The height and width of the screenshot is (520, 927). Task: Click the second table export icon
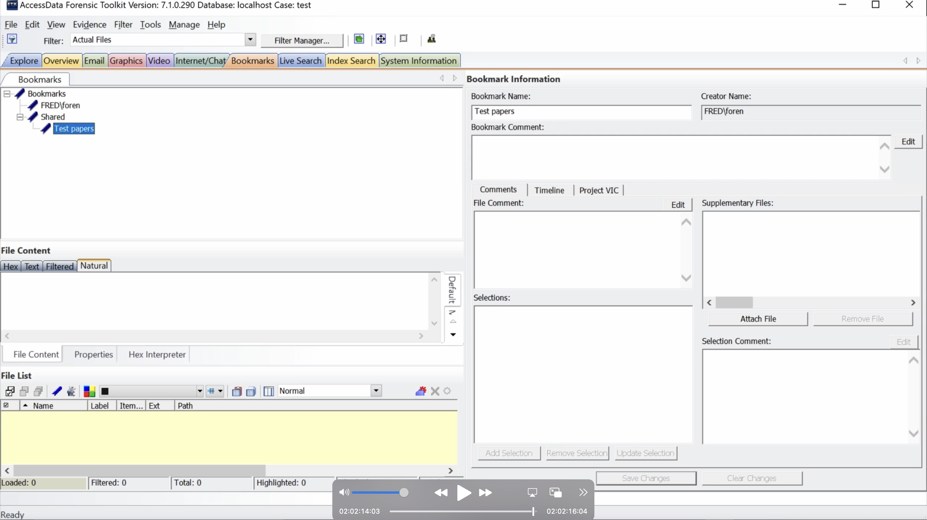[251, 391]
